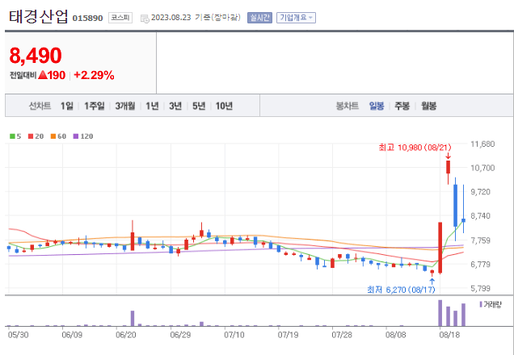
Task: Click the 06/09 date axis label
Action: point(72,335)
